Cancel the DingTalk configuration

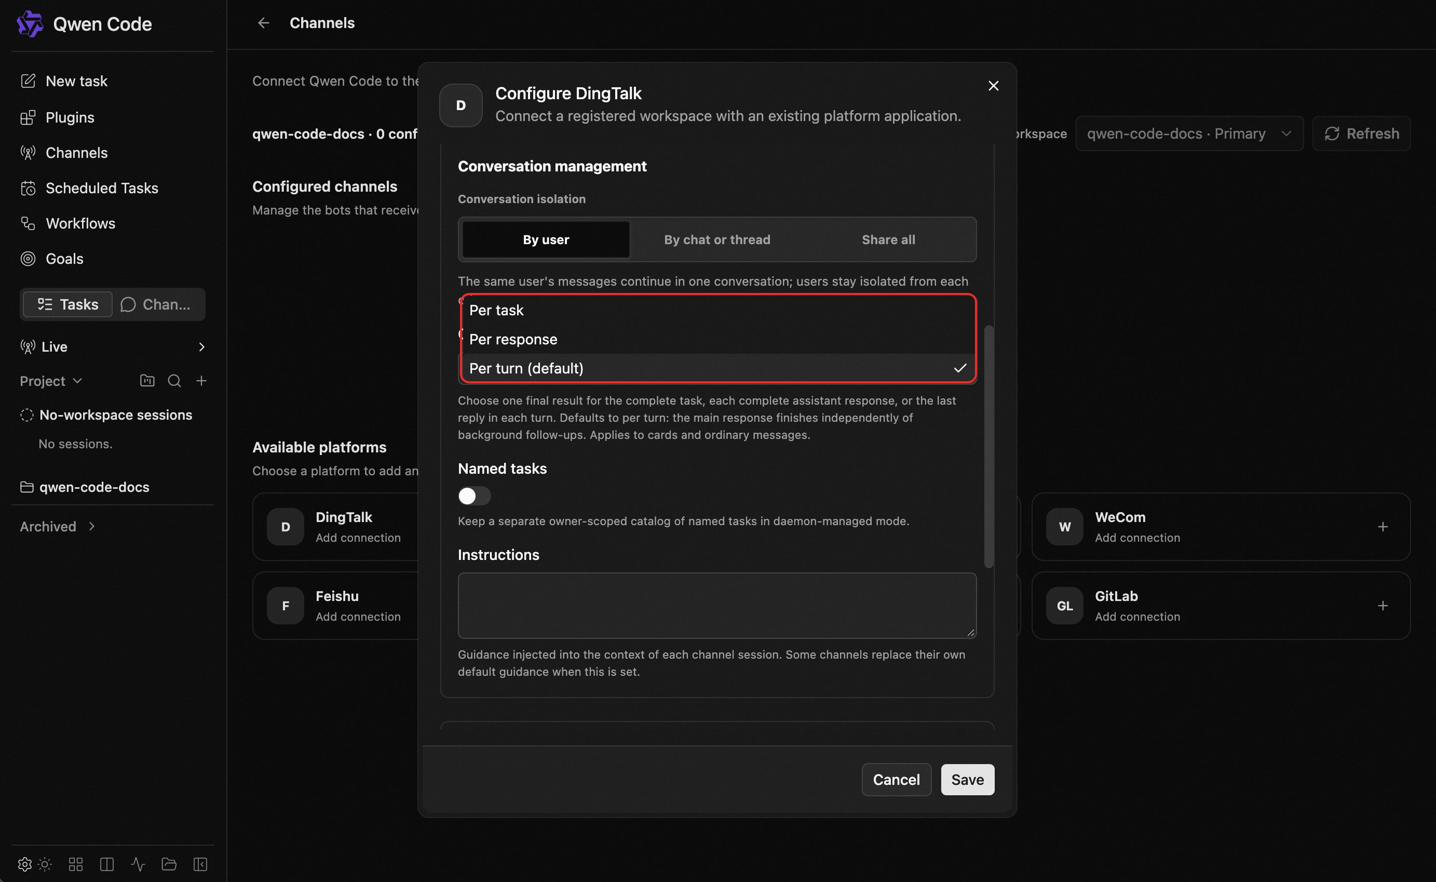tap(896, 780)
